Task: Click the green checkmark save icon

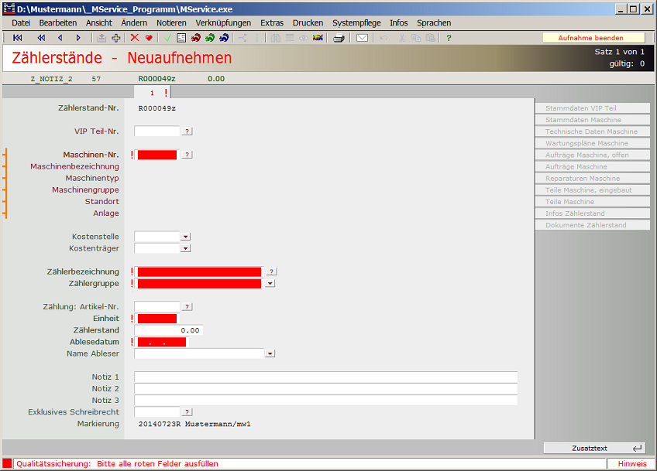Action: tap(167, 38)
